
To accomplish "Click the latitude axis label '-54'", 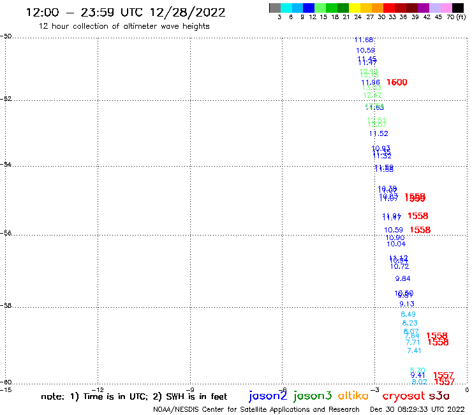I will pyautogui.click(x=6, y=165).
